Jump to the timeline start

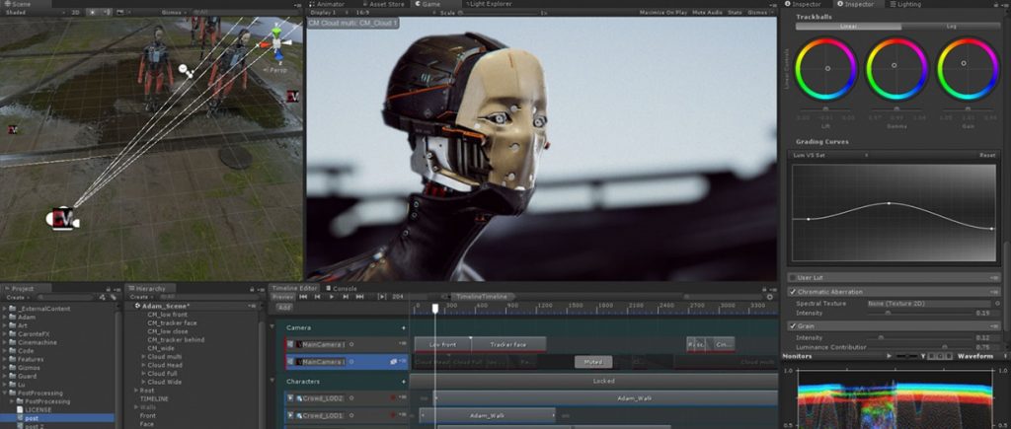point(303,296)
